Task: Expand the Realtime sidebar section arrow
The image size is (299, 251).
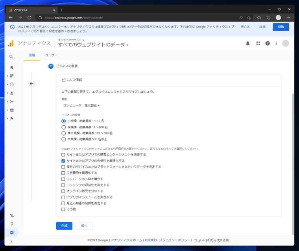Action: pos(7,84)
